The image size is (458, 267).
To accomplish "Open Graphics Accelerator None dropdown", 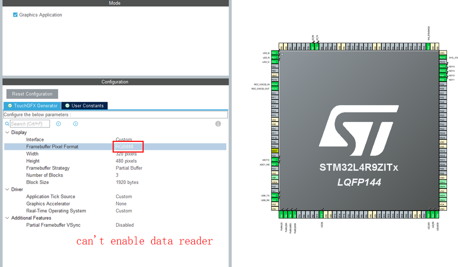I will (x=121, y=204).
